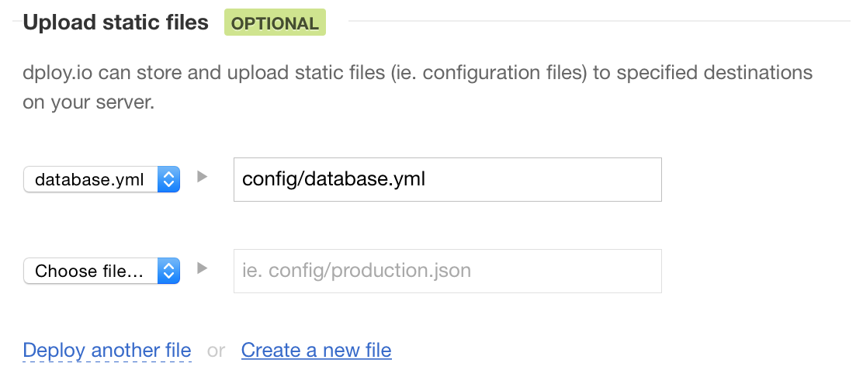
Task: Click the 'Upload static files' heading
Action: 116,22
